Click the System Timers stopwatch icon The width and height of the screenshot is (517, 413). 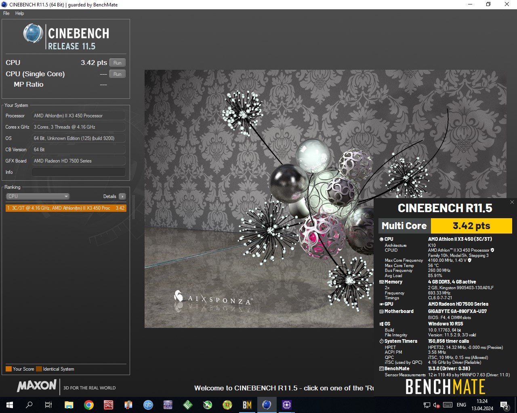(x=382, y=341)
